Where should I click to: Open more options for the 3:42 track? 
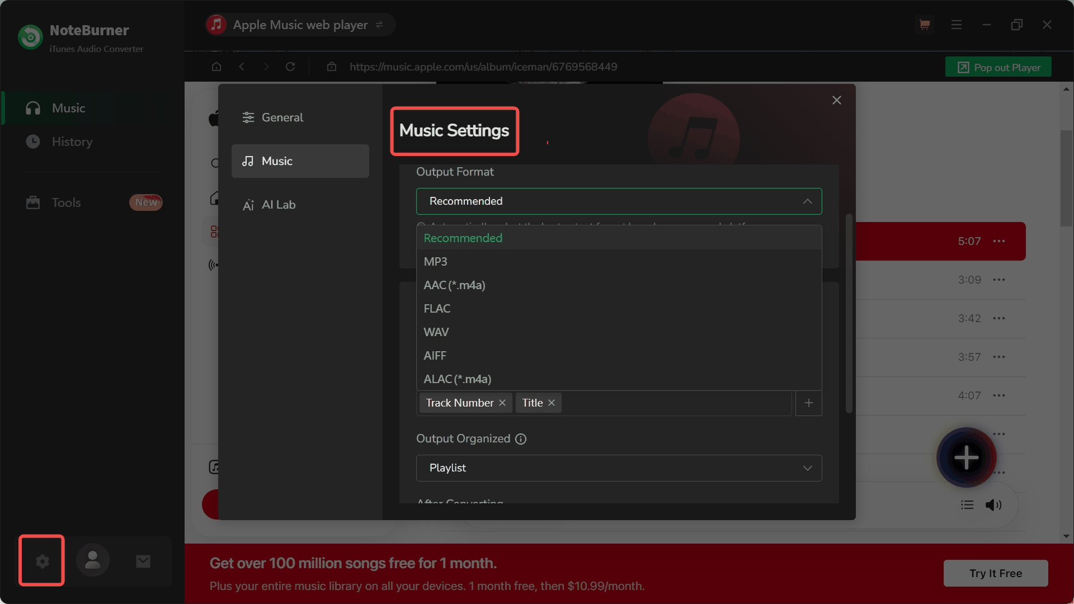(999, 318)
